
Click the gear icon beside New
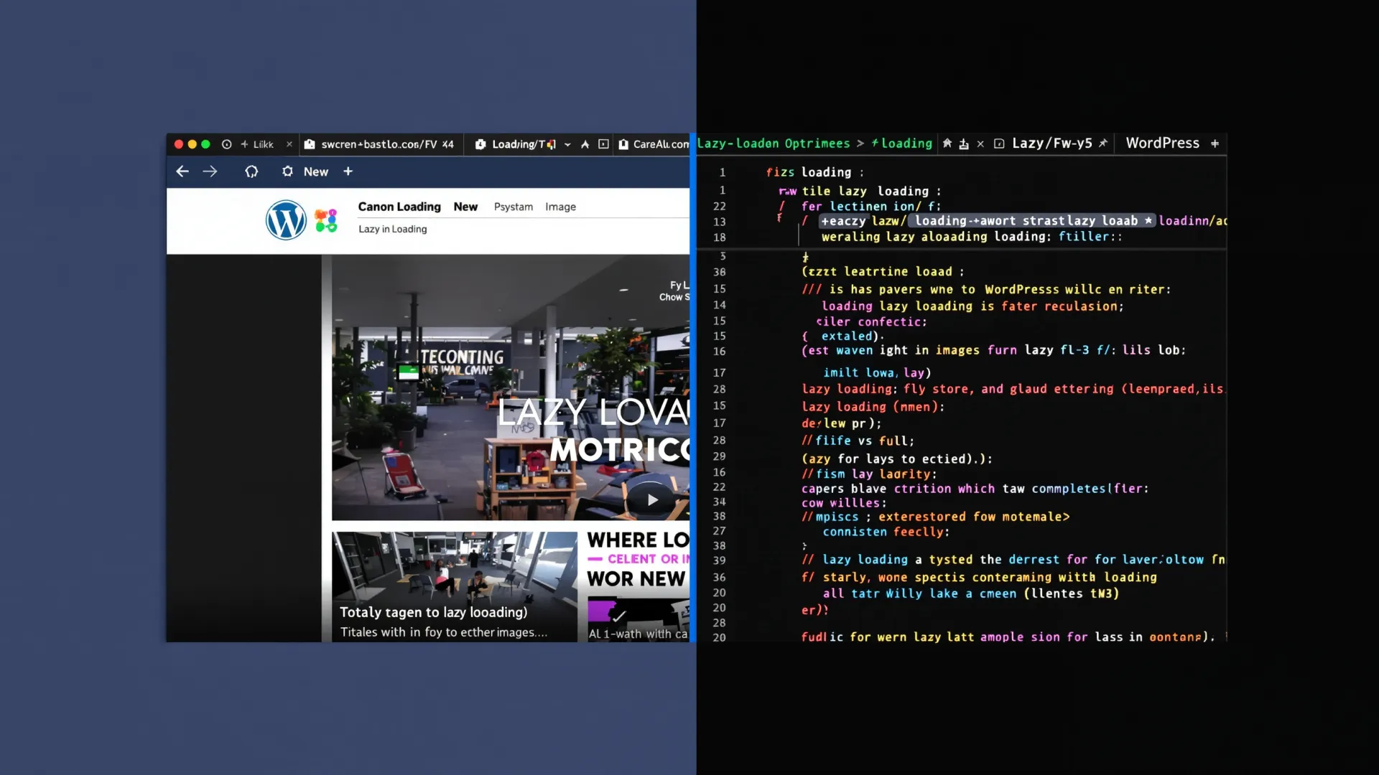point(287,172)
